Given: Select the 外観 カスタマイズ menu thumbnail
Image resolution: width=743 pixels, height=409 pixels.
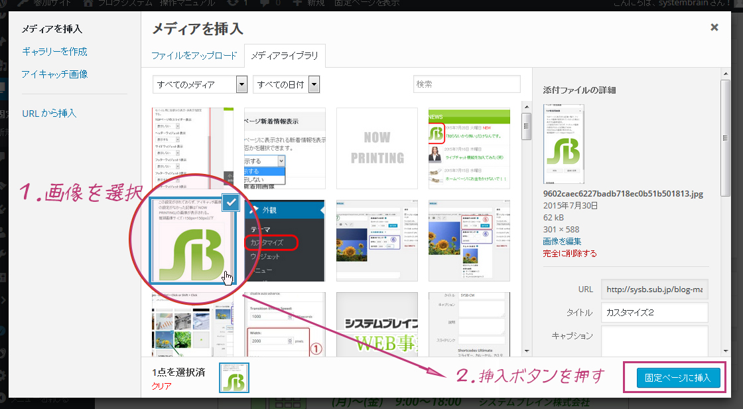Looking at the screenshot, I should coord(285,240).
